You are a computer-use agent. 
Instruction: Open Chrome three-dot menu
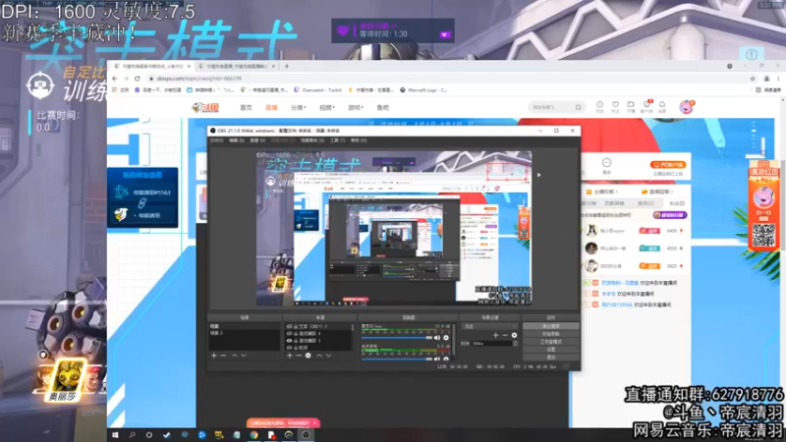pos(778,79)
